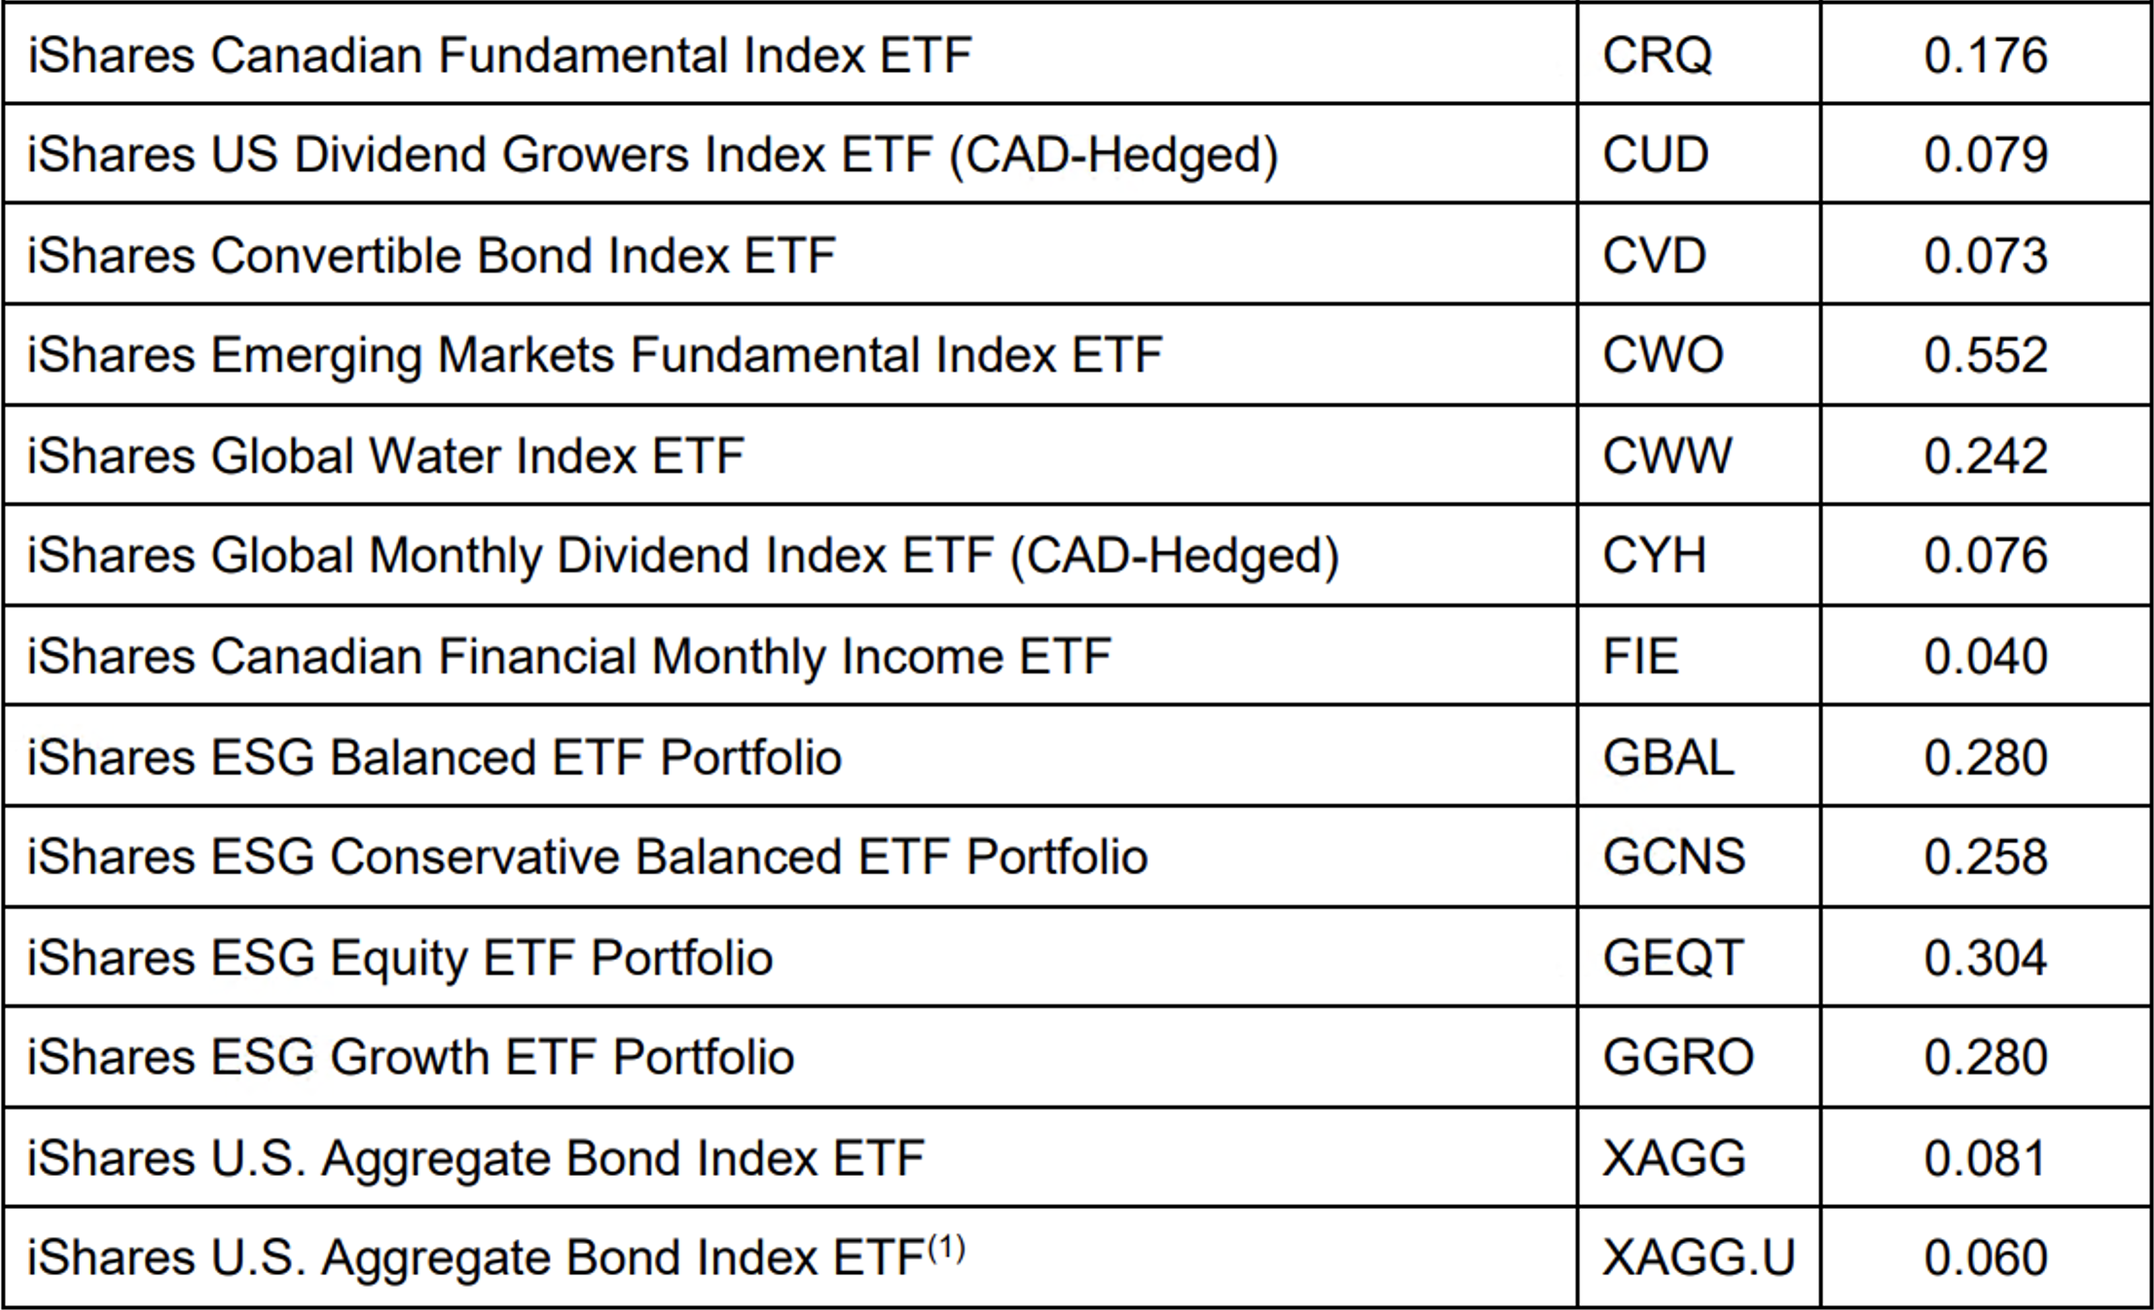Click iShares ESG Conservative Balanced ETF Portfolio name

point(587,857)
